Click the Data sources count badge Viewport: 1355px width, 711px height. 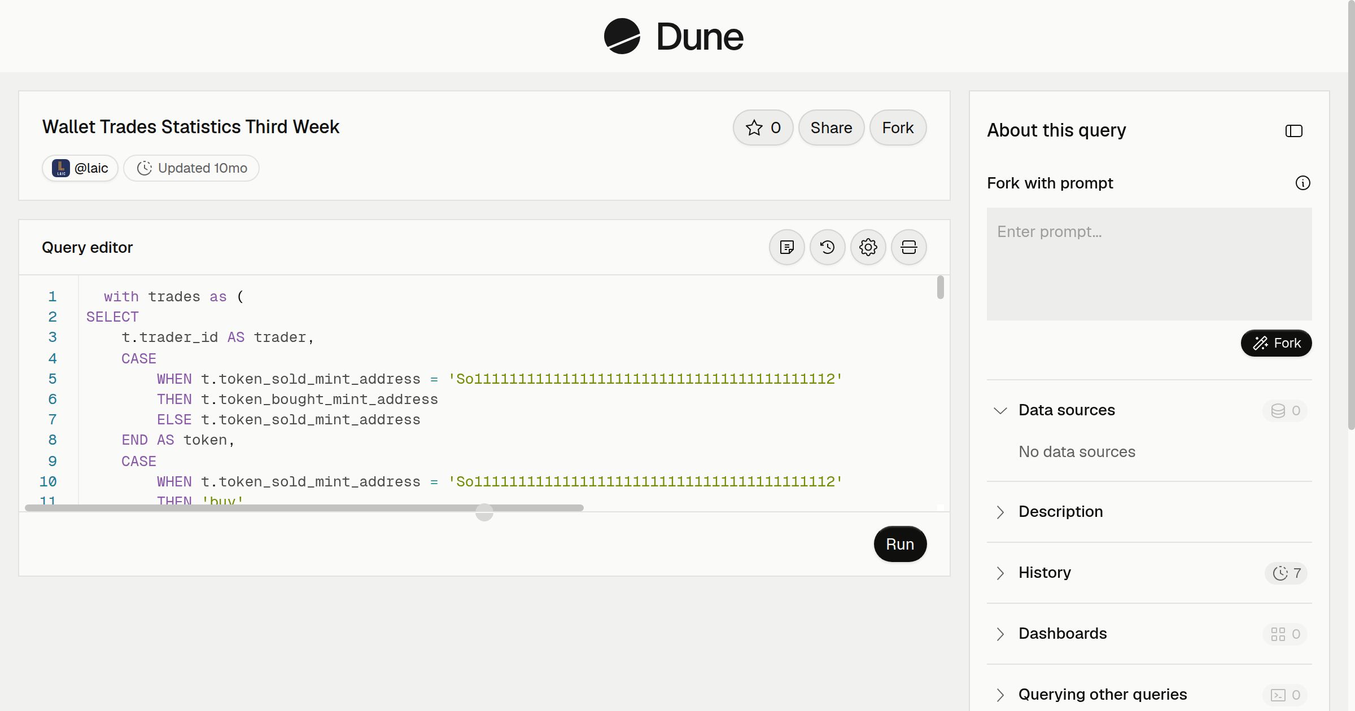tap(1285, 410)
